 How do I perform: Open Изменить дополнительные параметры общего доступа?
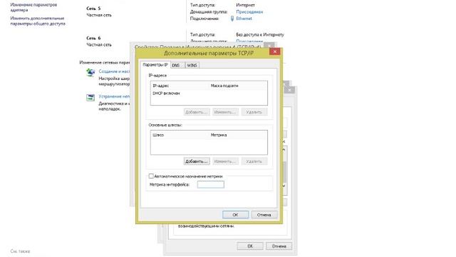[38, 21]
